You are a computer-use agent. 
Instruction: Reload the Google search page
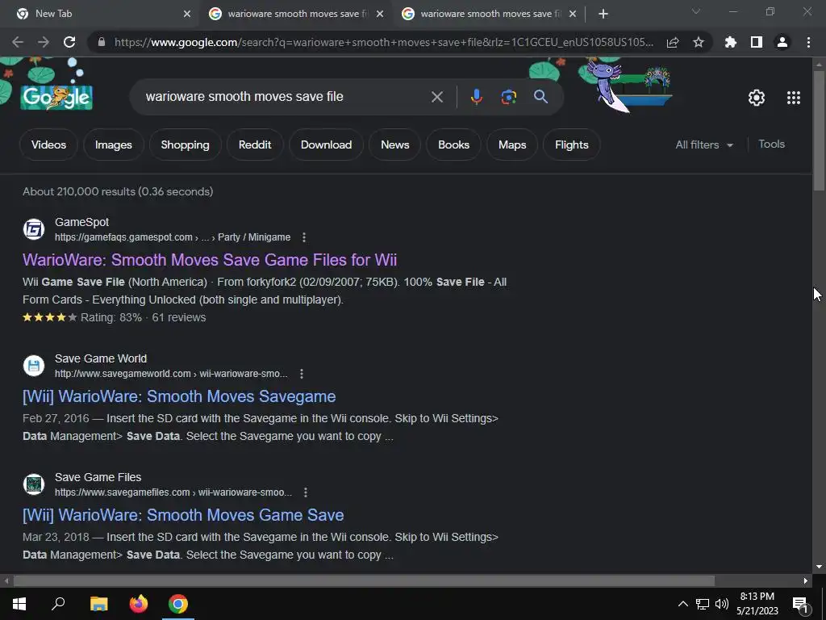[x=69, y=42]
